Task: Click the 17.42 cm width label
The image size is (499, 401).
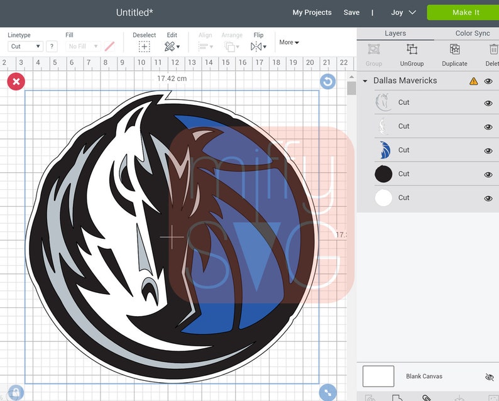Action: click(172, 79)
